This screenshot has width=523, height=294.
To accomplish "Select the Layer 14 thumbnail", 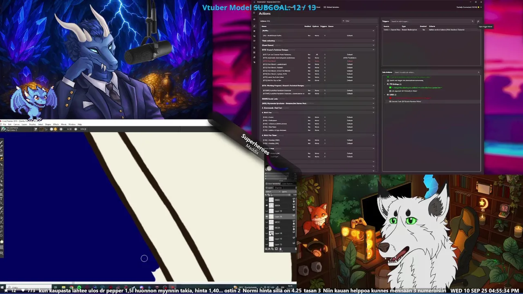I will [271, 233].
